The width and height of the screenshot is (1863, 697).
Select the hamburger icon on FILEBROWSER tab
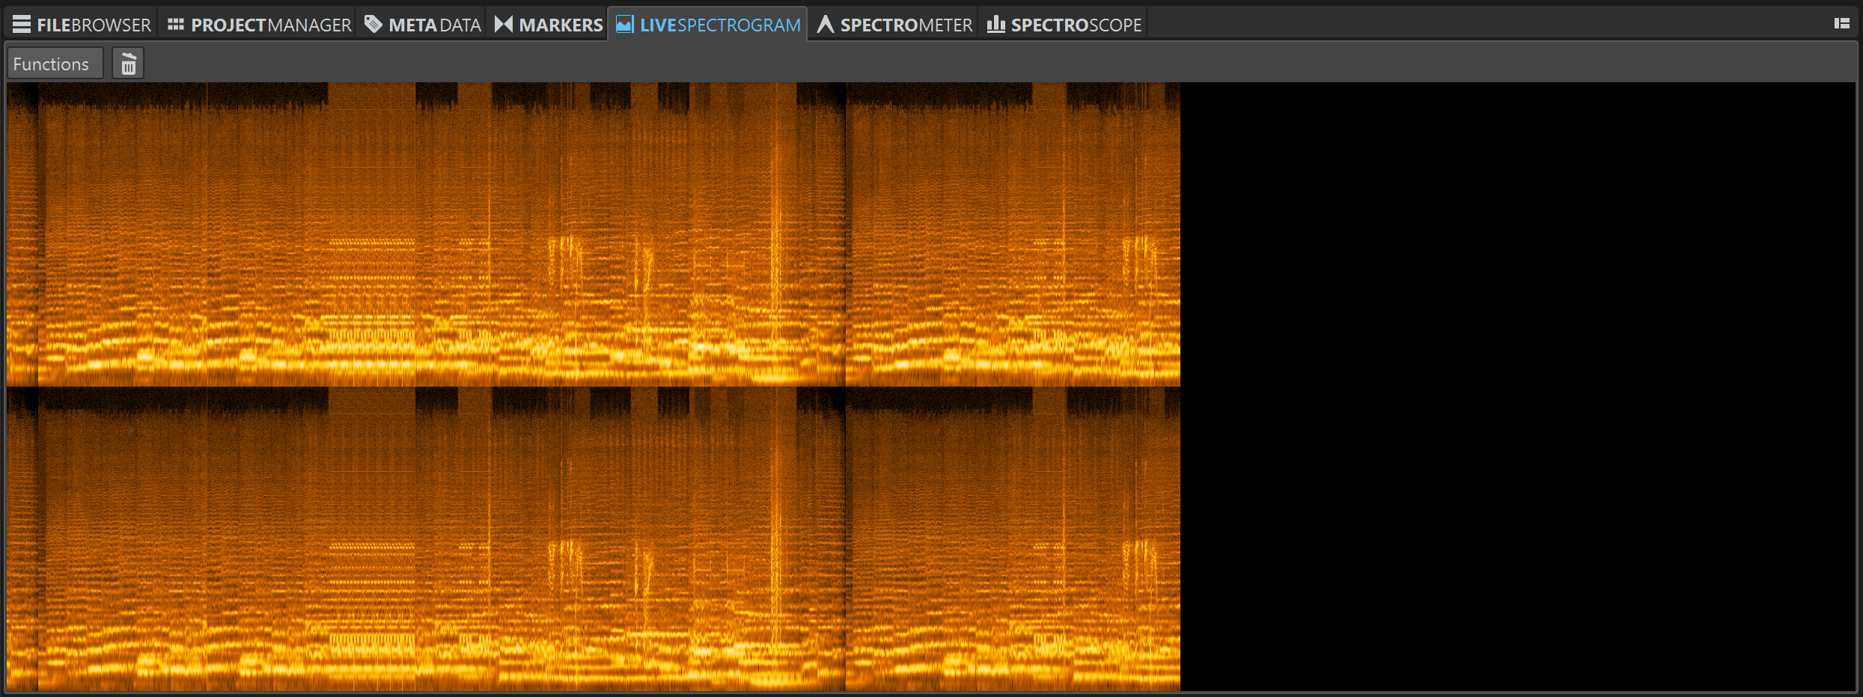pyautogui.click(x=22, y=23)
